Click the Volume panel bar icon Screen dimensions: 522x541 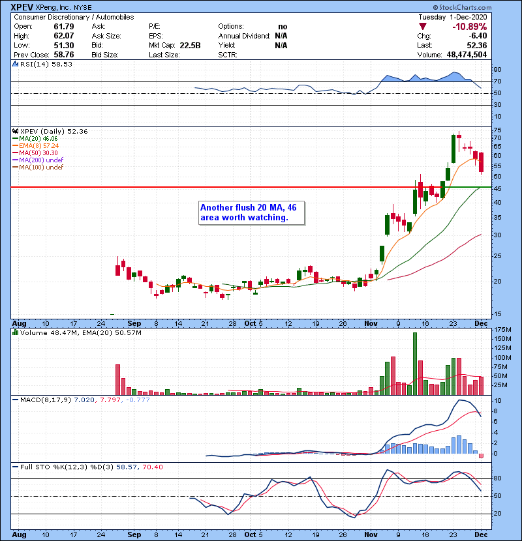tap(15, 333)
